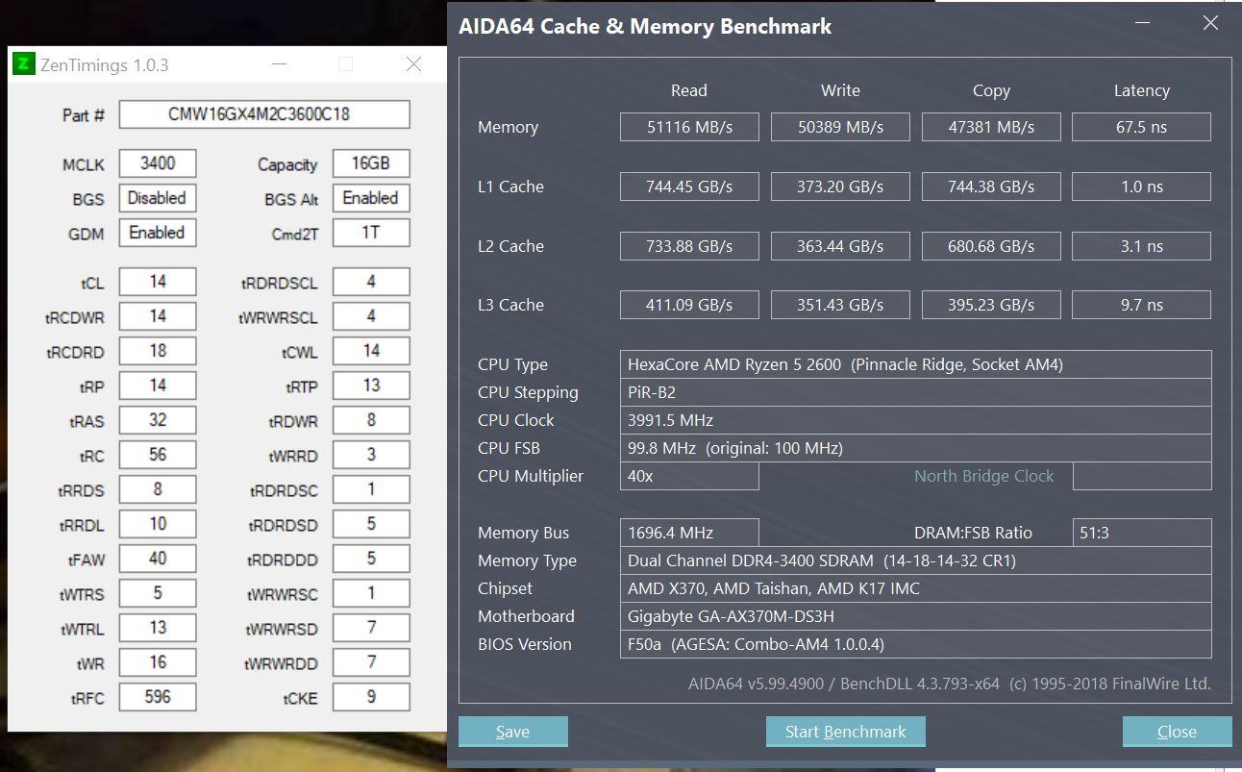Click L2 Cache Copy 680.68 GB/s
This screenshot has height=772, width=1242.
991,246
